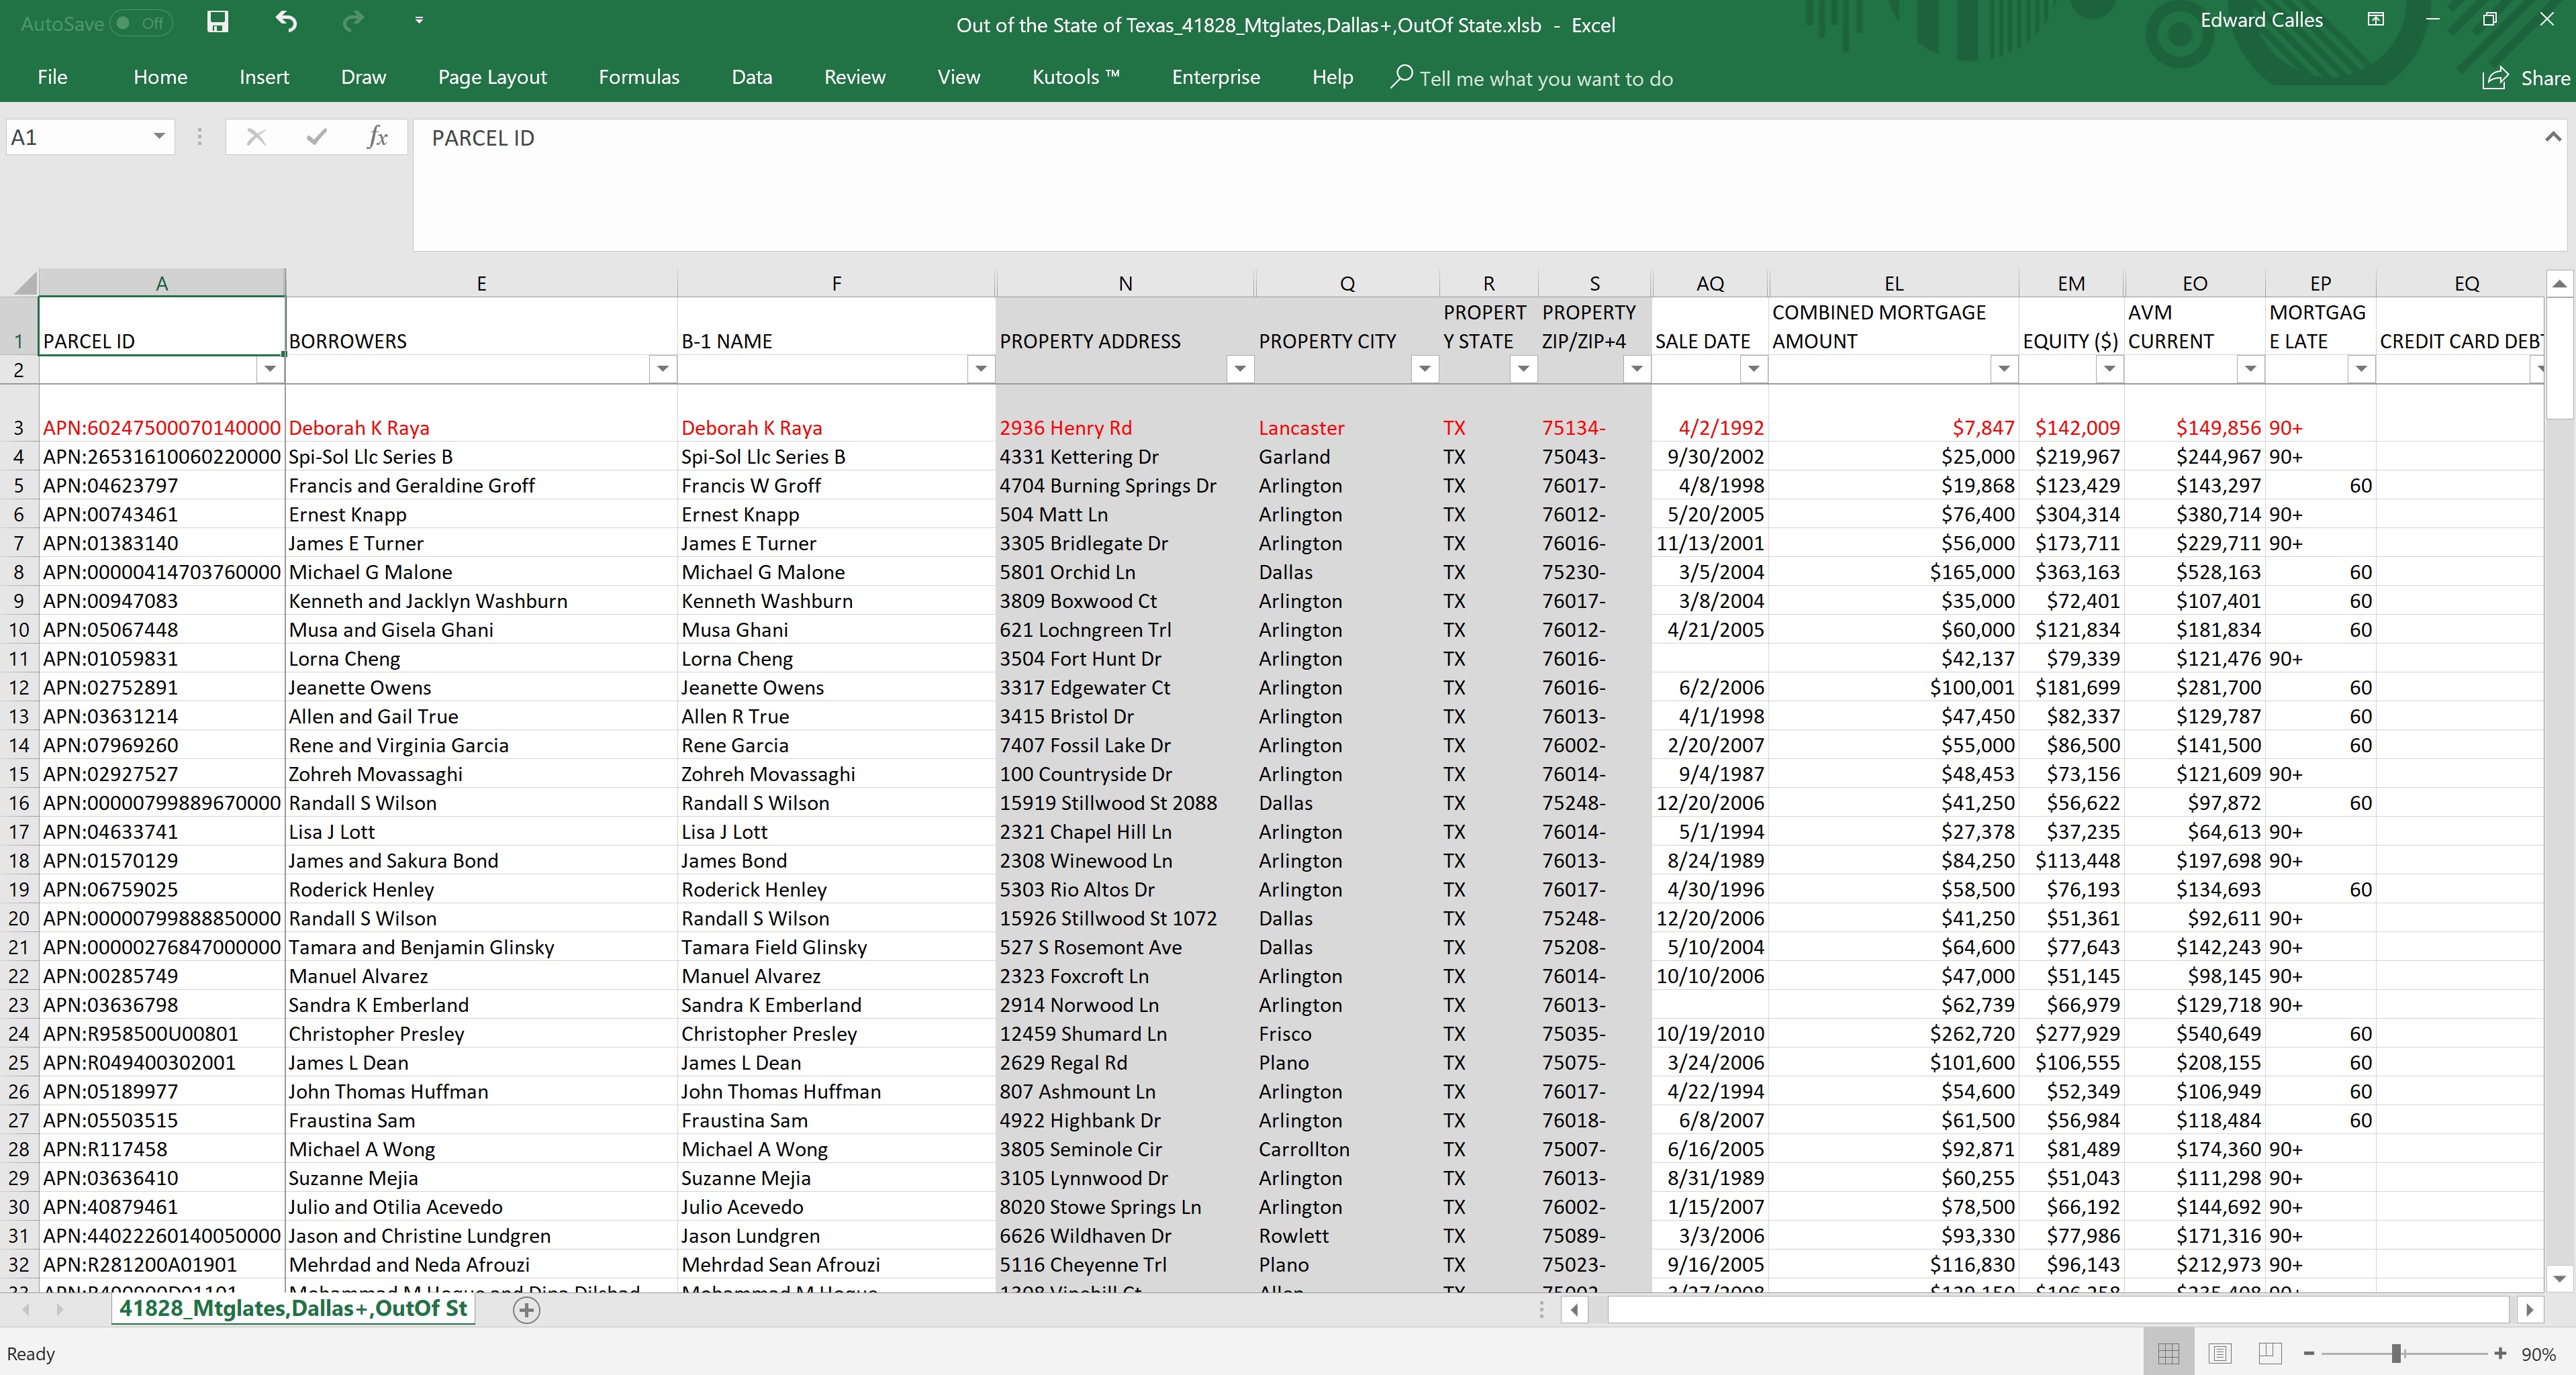Viewport: 2576px width, 1375px height.
Task: Click previous sheet navigation arrow
Action: click(x=26, y=1309)
